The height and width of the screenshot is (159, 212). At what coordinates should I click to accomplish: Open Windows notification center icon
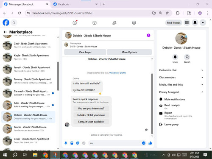click(x=205, y=155)
